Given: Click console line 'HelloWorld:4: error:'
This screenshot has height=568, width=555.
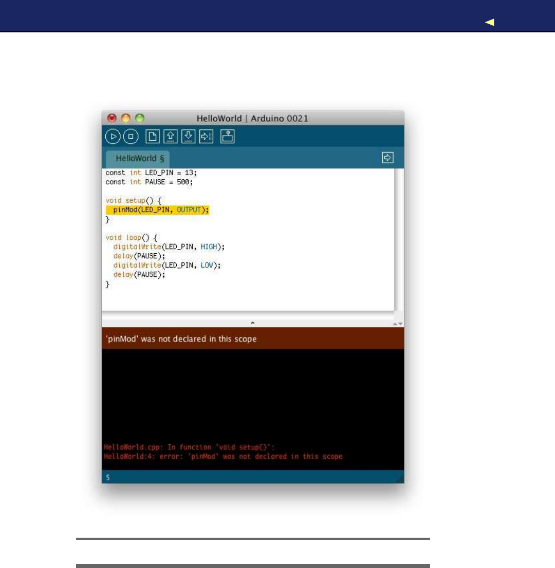Looking at the screenshot, I should (x=223, y=457).
